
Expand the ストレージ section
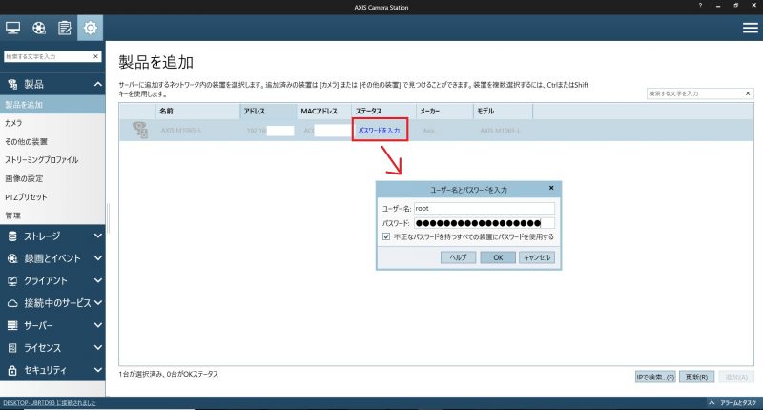tap(98, 236)
